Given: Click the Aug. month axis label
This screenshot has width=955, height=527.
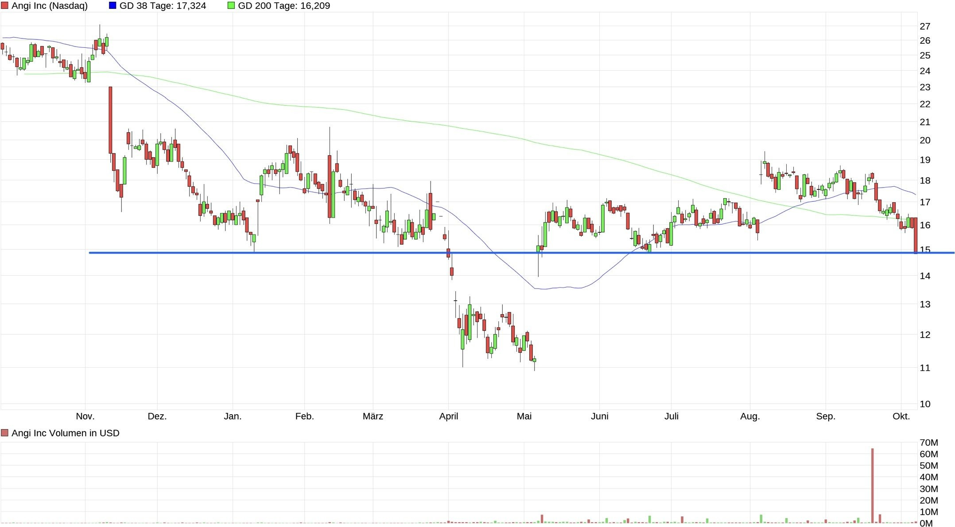Looking at the screenshot, I should (x=749, y=416).
